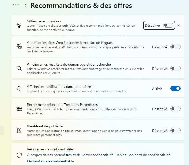Click the shield privacy resources icon
The image size is (189, 165).
(19, 155)
